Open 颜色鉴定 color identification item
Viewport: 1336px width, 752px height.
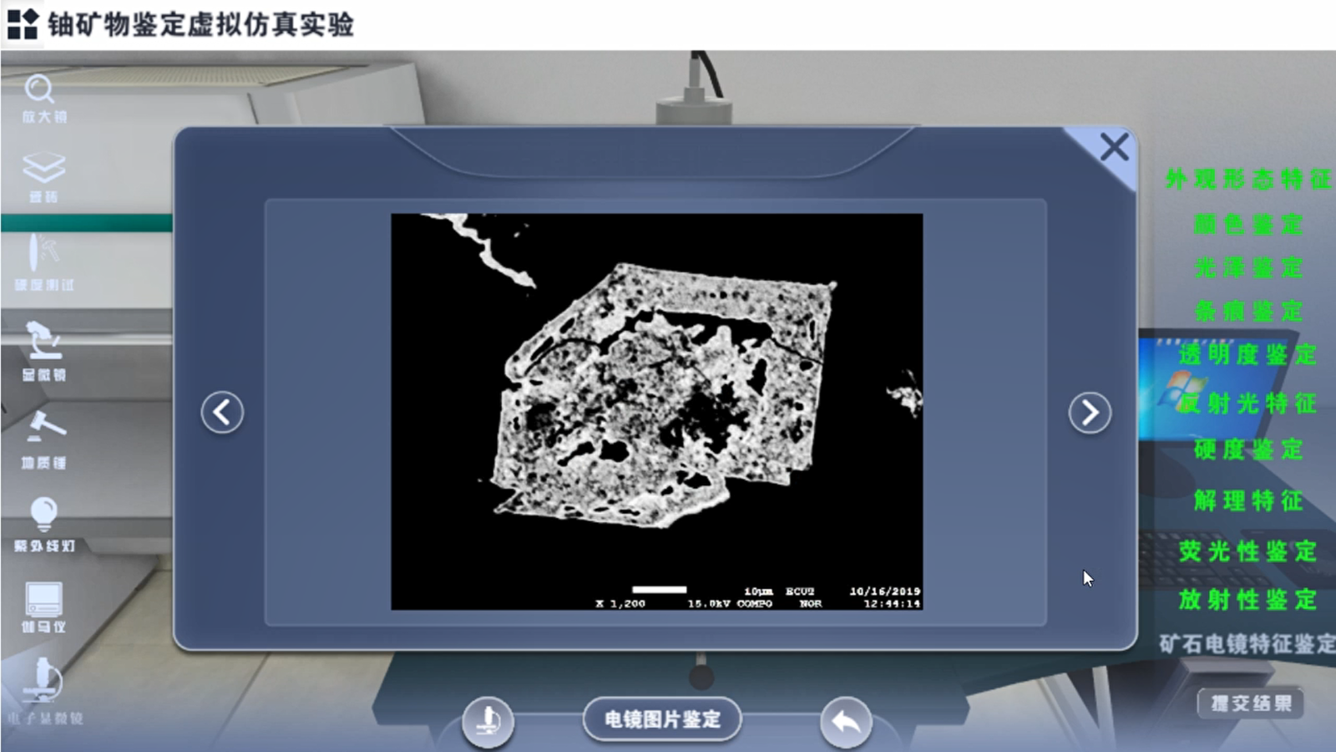click(x=1247, y=224)
